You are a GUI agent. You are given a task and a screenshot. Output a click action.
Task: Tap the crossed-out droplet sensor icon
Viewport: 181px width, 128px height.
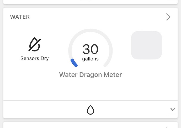(x=35, y=44)
